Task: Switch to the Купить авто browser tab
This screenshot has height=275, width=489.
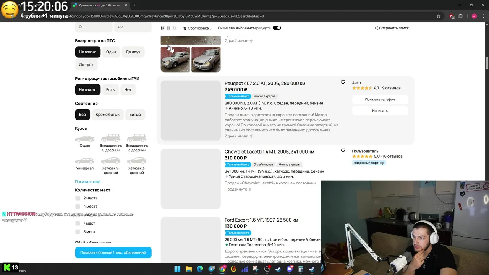Action: point(100,5)
